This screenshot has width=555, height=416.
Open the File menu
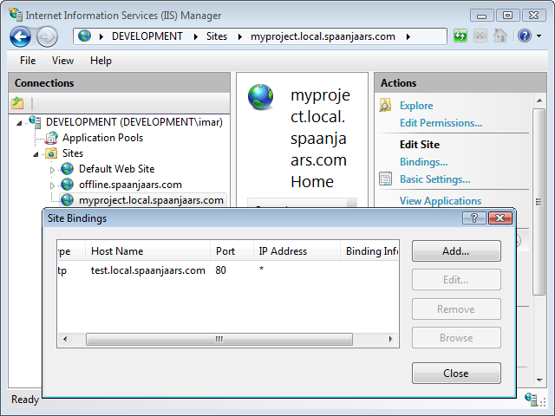pyautogui.click(x=28, y=61)
